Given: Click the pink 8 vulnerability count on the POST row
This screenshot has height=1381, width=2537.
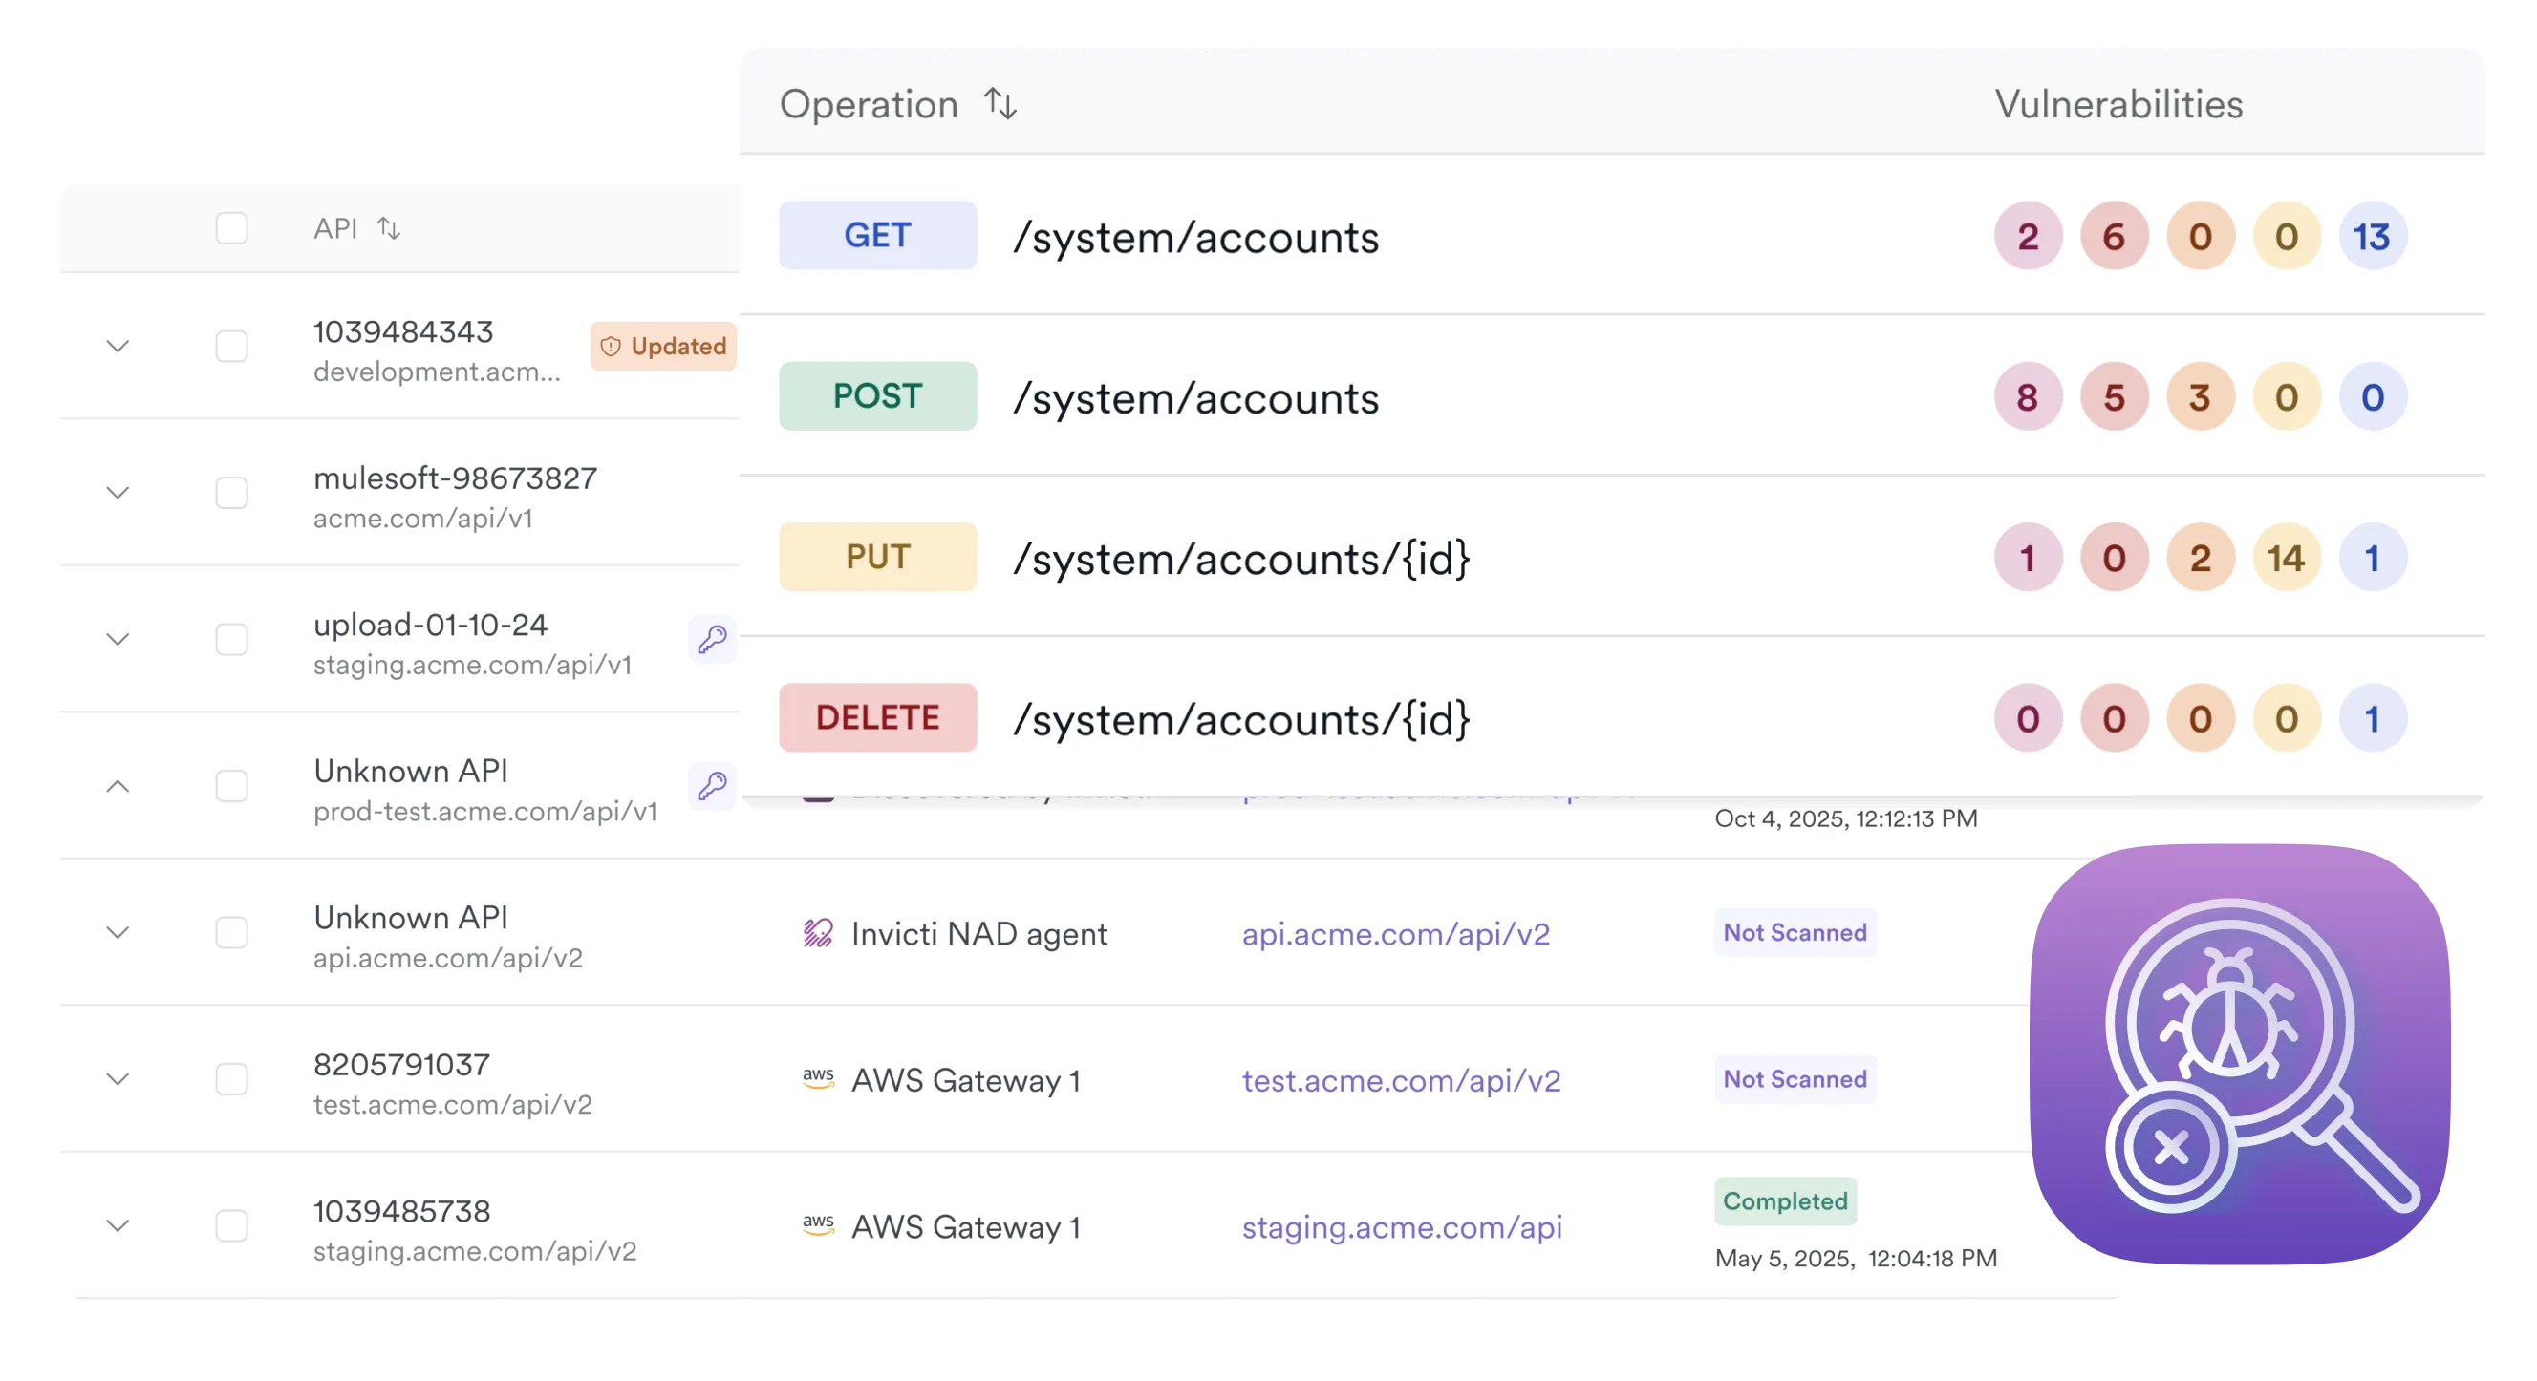Looking at the screenshot, I should click(2027, 396).
